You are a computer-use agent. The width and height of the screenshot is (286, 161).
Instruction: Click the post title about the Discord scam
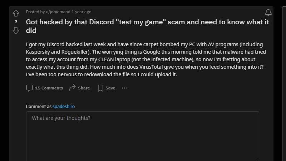(147, 26)
